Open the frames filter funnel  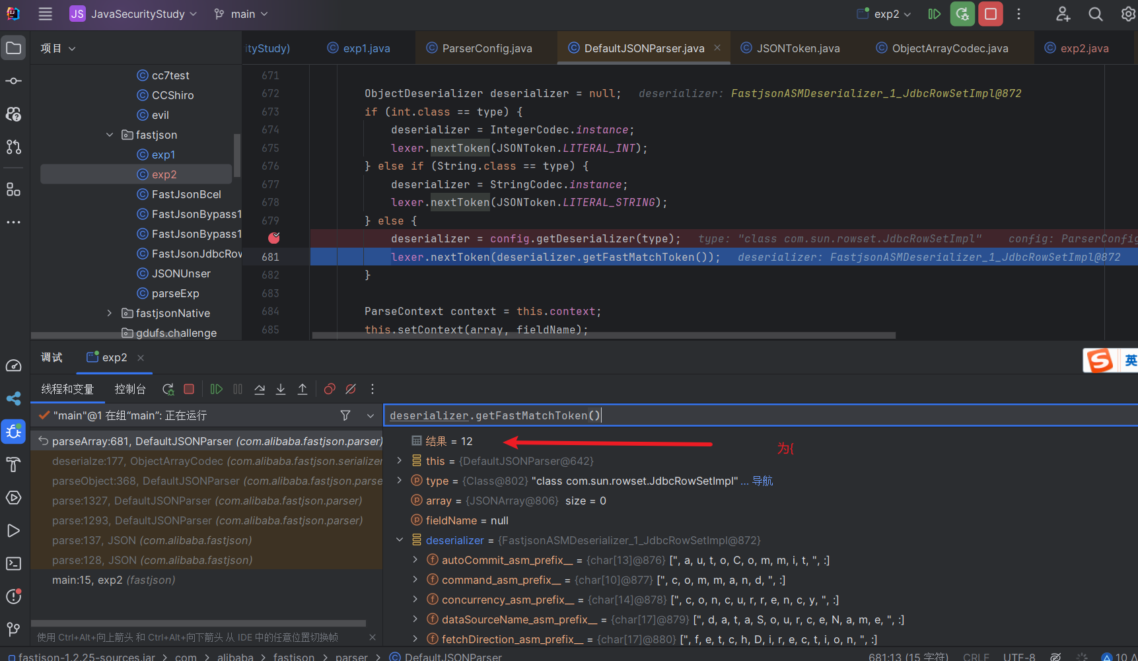pyautogui.click(x=345, y=415)
